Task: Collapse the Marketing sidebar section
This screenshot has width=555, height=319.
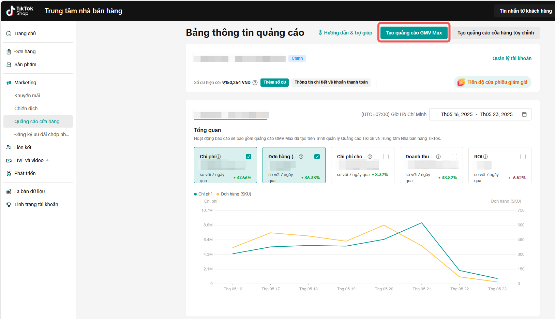Action: coord(25,83)
